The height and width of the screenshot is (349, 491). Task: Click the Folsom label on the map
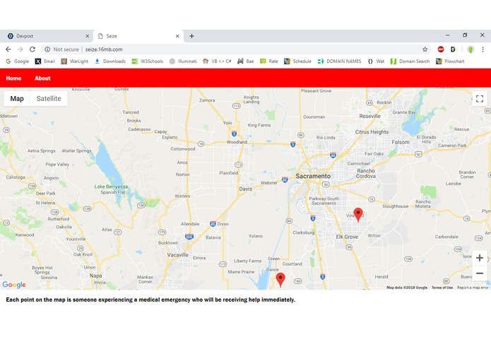point(401,142)
